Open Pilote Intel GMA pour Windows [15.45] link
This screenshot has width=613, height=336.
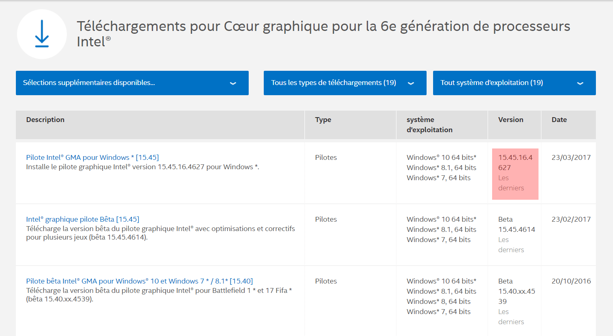92,157
